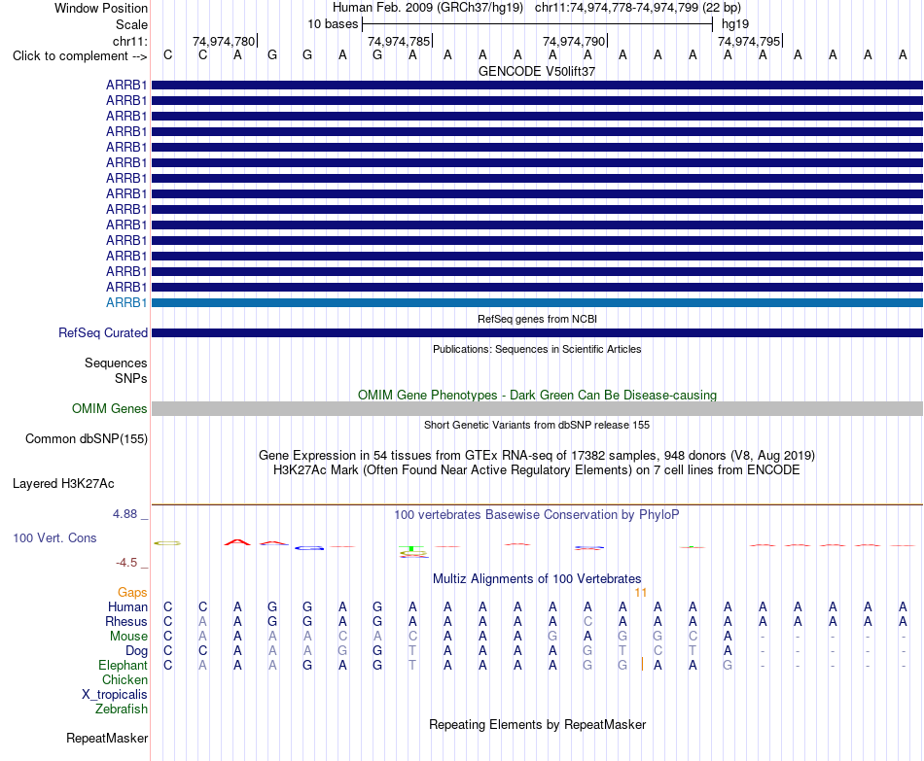Image resolution: width=924 pixels, height=761 pixels.
Task: Click the 74,974,795 ruler position
Action: [x=749, y=41]
